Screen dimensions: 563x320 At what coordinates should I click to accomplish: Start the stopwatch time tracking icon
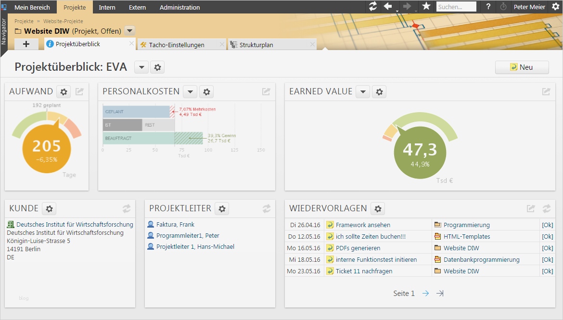point(504,7)
